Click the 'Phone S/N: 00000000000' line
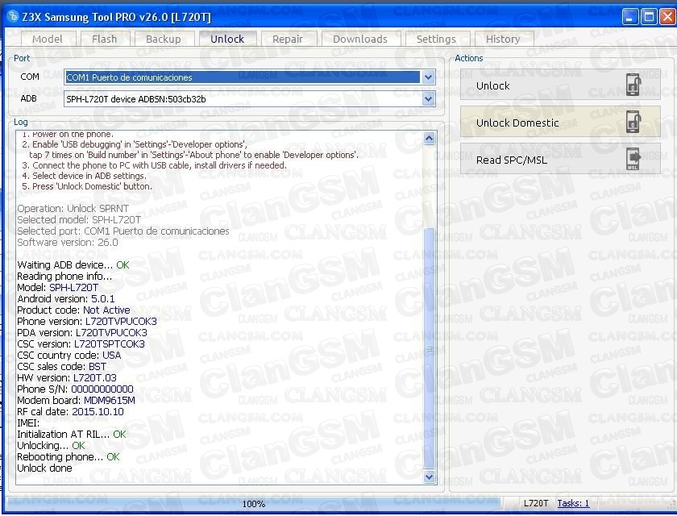Screen dimensions: 677x516 coord(75,389)
